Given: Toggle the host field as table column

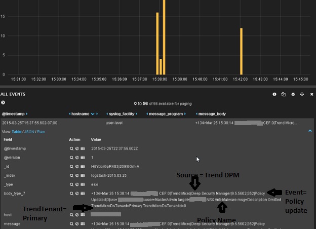Looking at the screenshot, I should point(82,215).
